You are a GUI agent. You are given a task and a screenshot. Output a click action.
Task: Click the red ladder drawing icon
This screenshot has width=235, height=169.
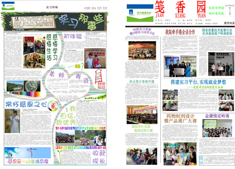98,76
